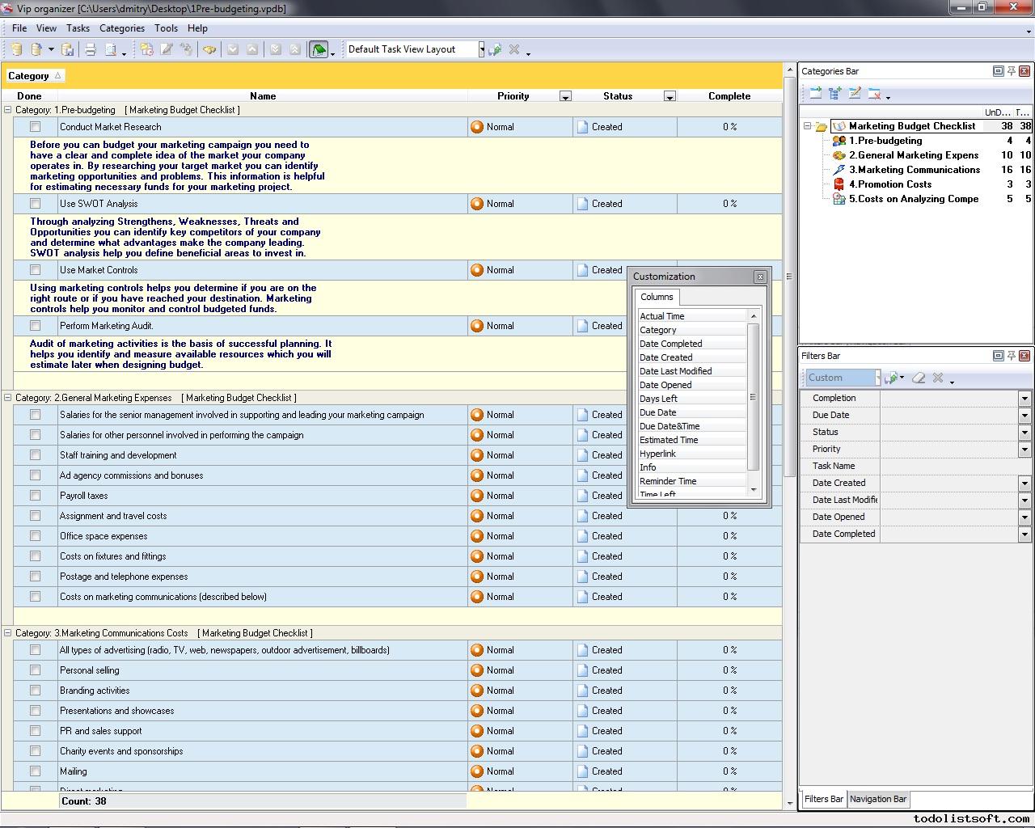Click the Name column header
1035x828 pixels.
(263, 96)
